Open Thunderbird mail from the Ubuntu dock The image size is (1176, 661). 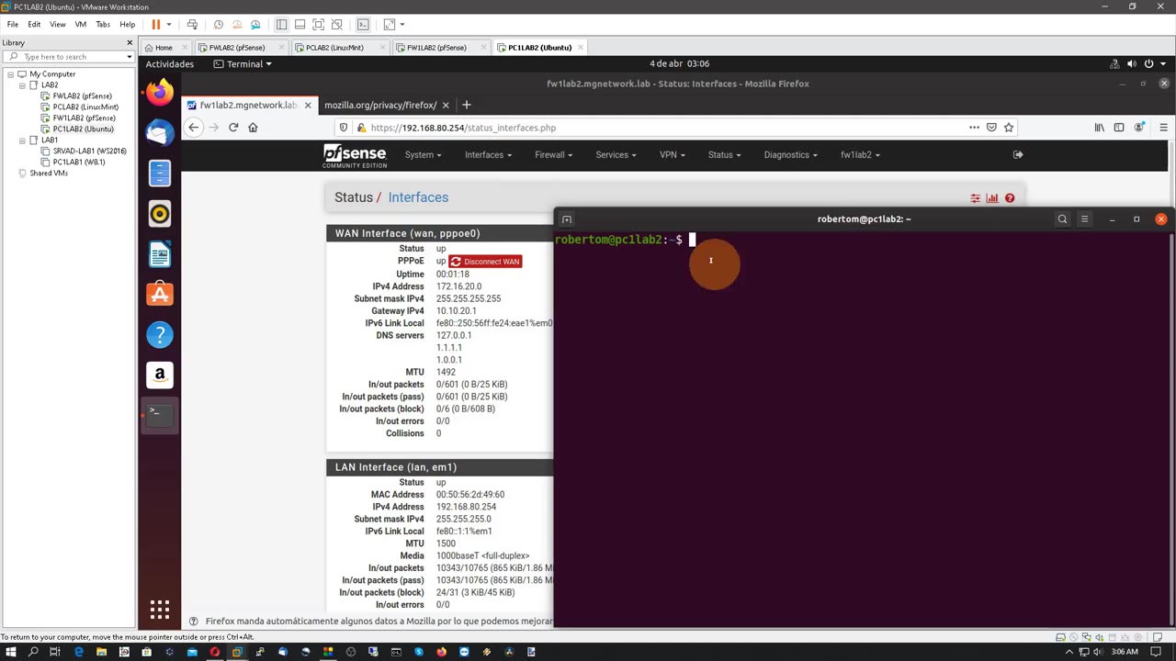160,133
